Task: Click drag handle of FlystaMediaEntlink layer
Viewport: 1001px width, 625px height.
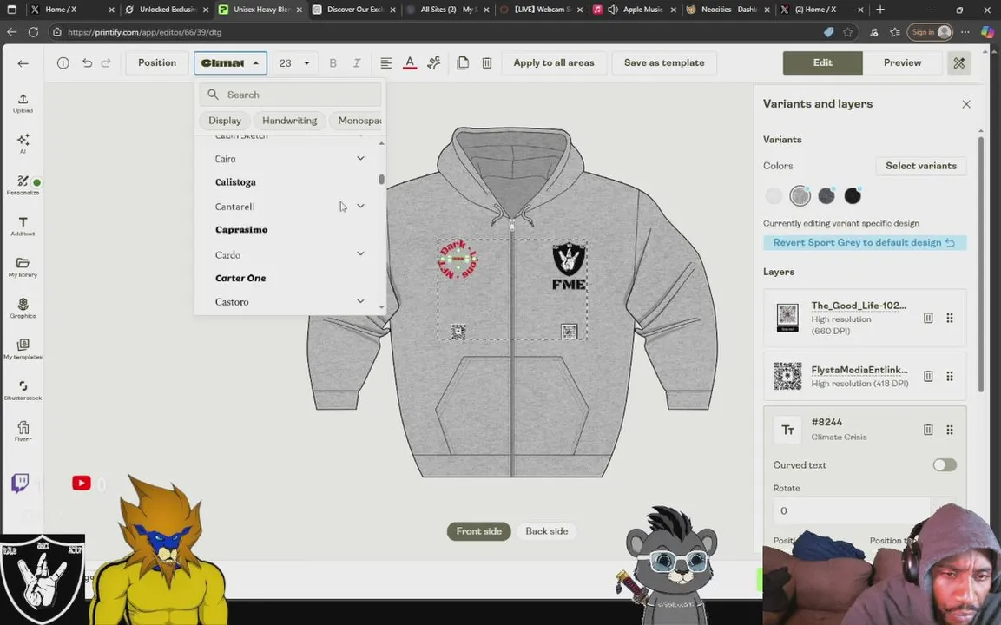Action: 950,376
